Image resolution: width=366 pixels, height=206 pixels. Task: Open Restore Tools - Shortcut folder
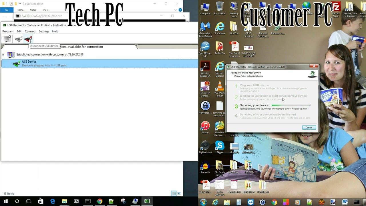pos(350,10)
